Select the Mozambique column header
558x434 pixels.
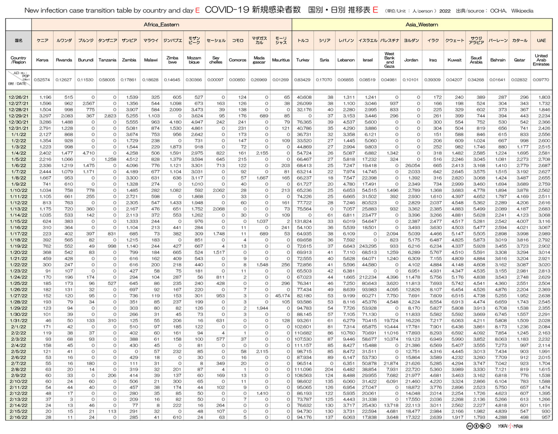[194, 60]
